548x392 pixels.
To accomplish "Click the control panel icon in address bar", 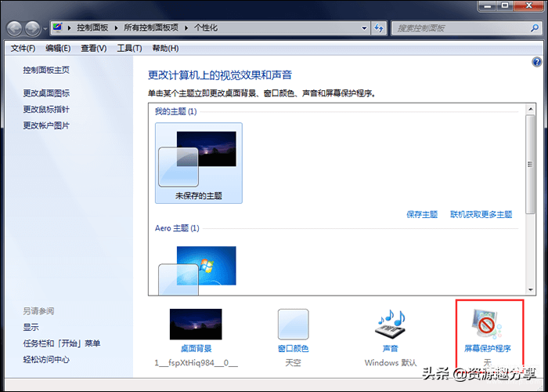I will tap(57, 27).
